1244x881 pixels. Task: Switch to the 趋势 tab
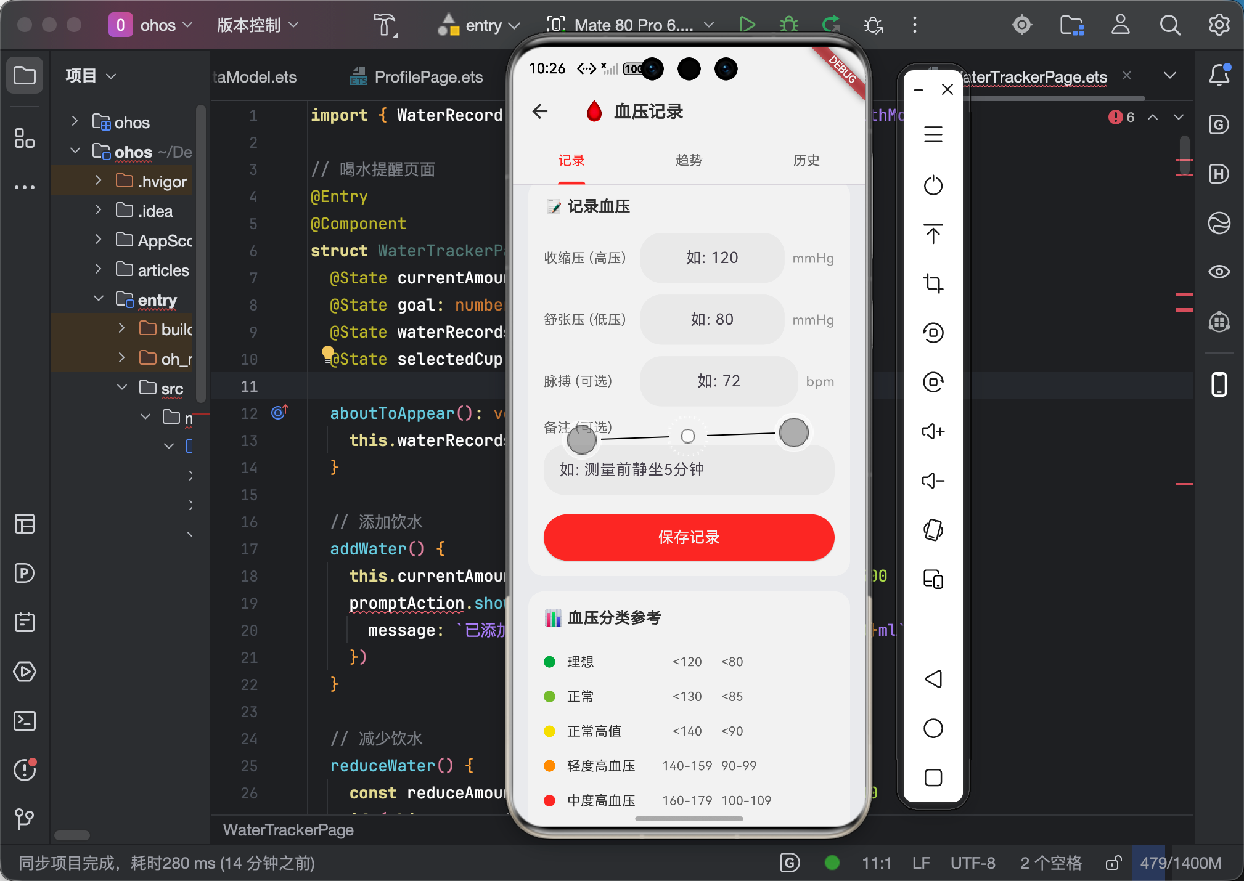(x=689, y=161)
